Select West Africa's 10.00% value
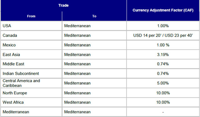 163,102
